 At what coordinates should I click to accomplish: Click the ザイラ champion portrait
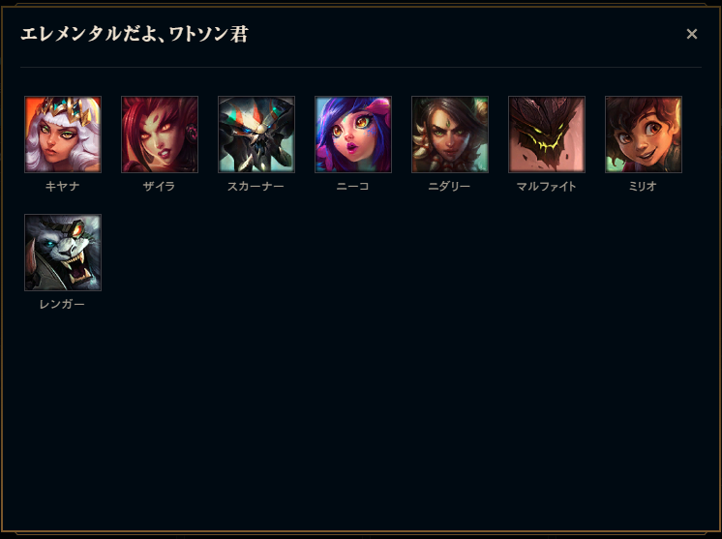(x=160, y=135)
